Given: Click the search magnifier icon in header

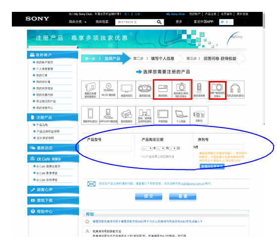Looking at the screenshot, I should tap(159, 22).
